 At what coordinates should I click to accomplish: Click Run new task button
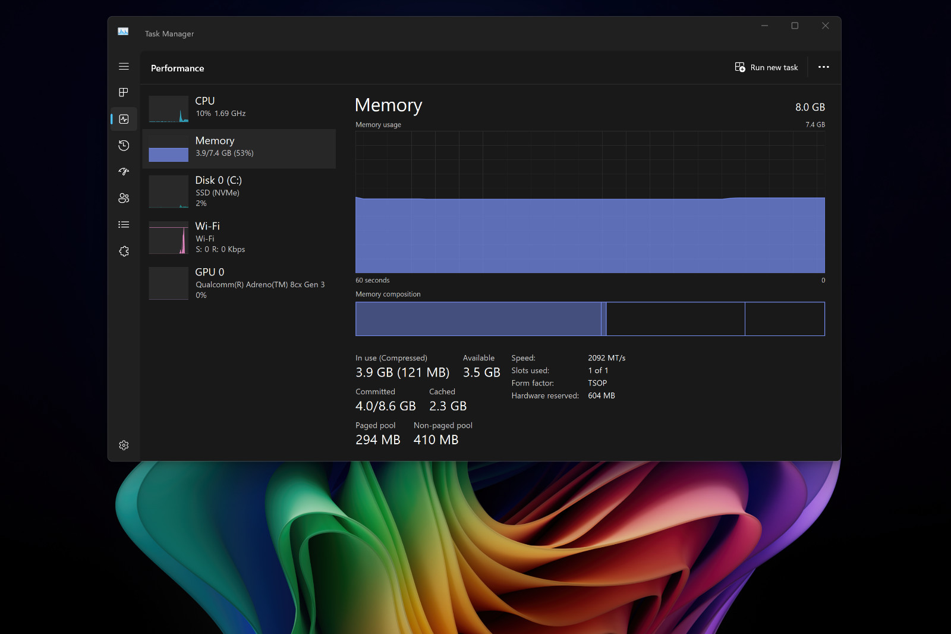pyautogui.click(x=766, y=67)
